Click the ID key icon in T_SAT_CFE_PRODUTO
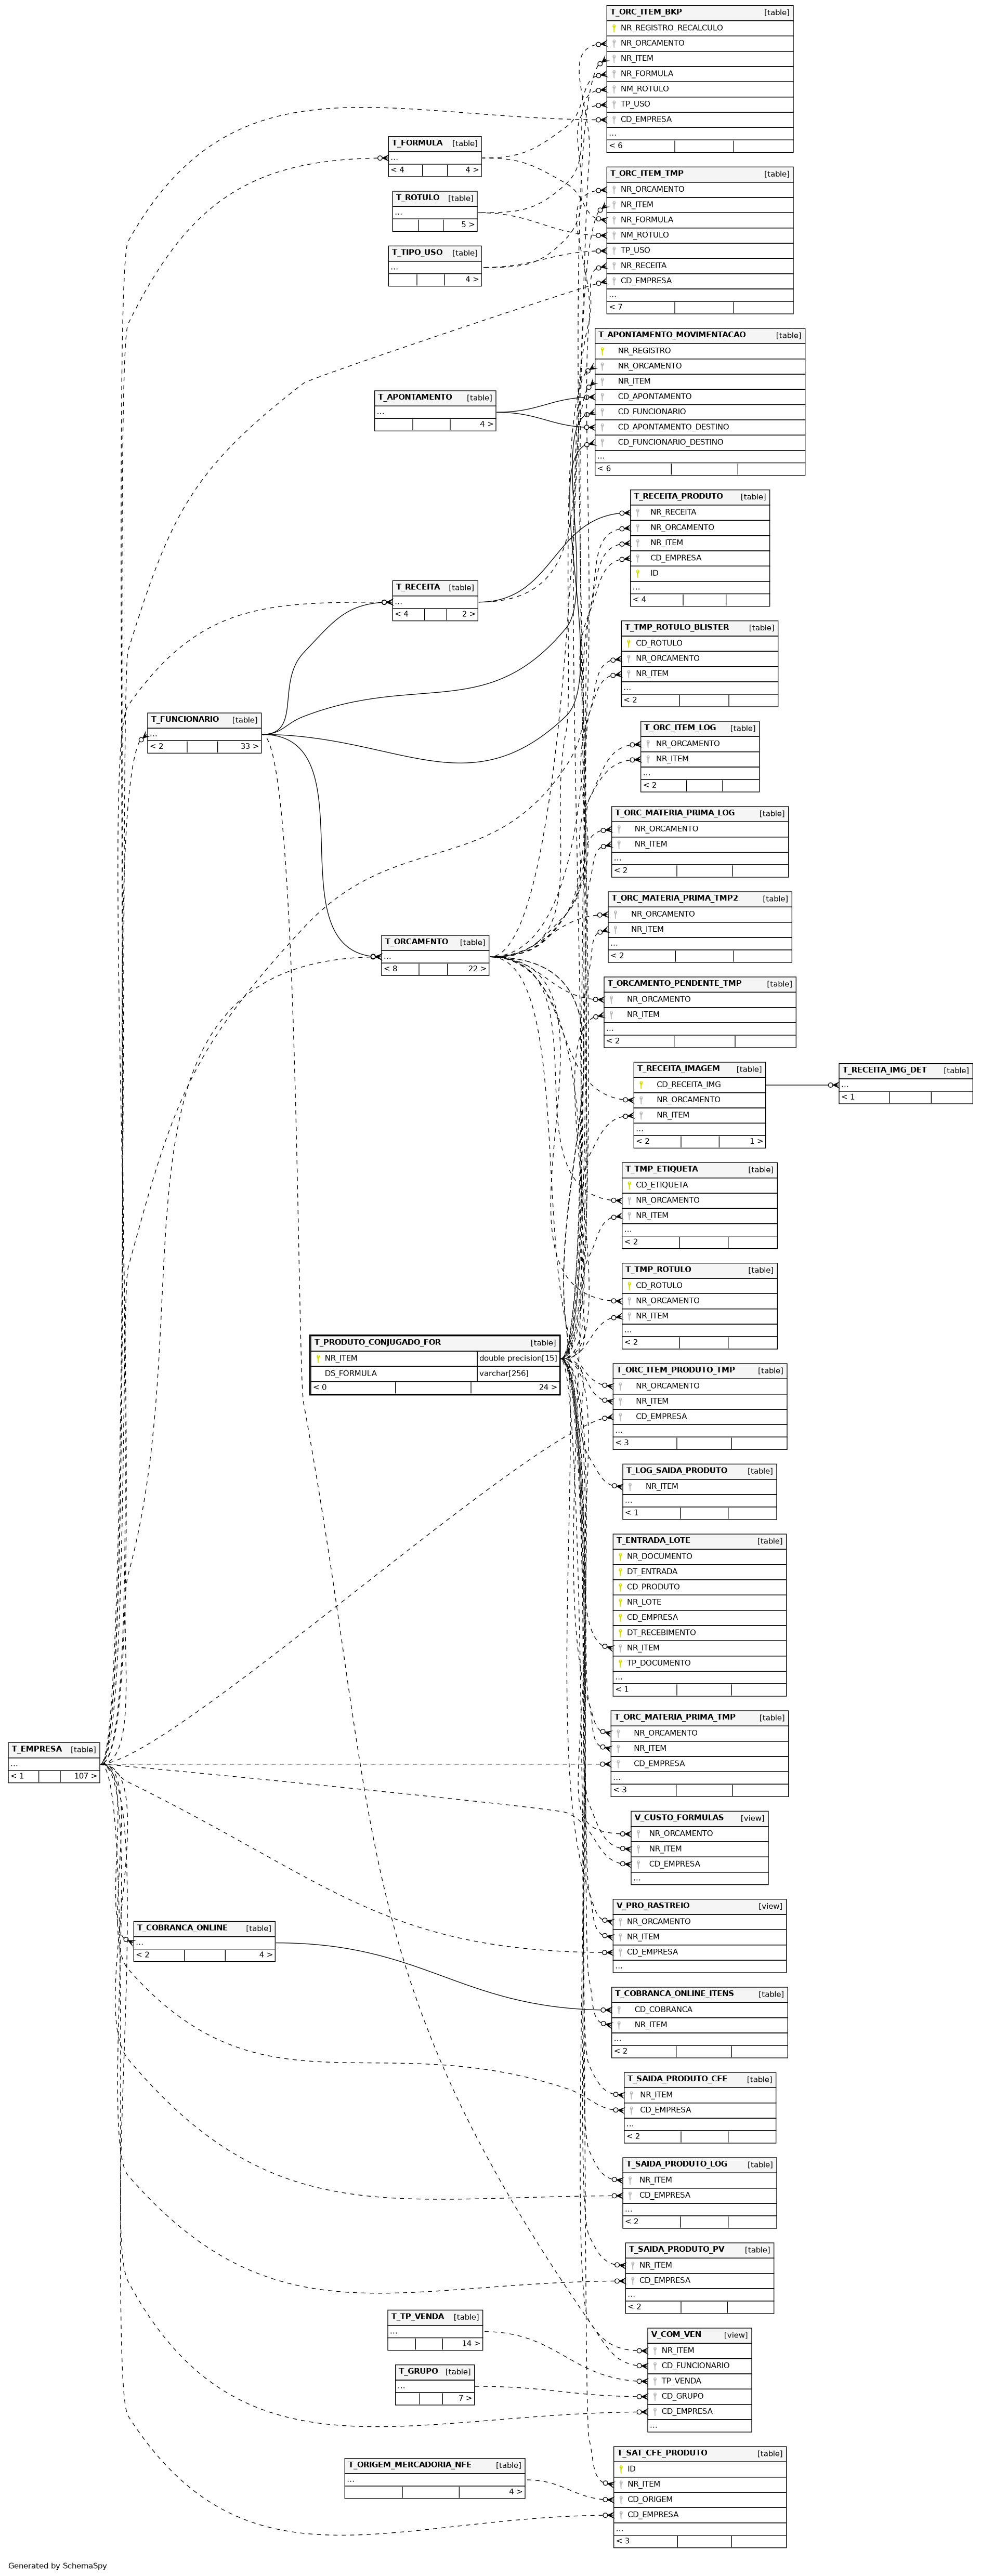981x2576 pixels. (x=621, y=2469)
